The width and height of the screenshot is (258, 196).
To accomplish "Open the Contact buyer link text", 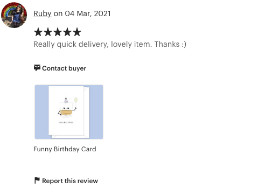I will 64,68.
